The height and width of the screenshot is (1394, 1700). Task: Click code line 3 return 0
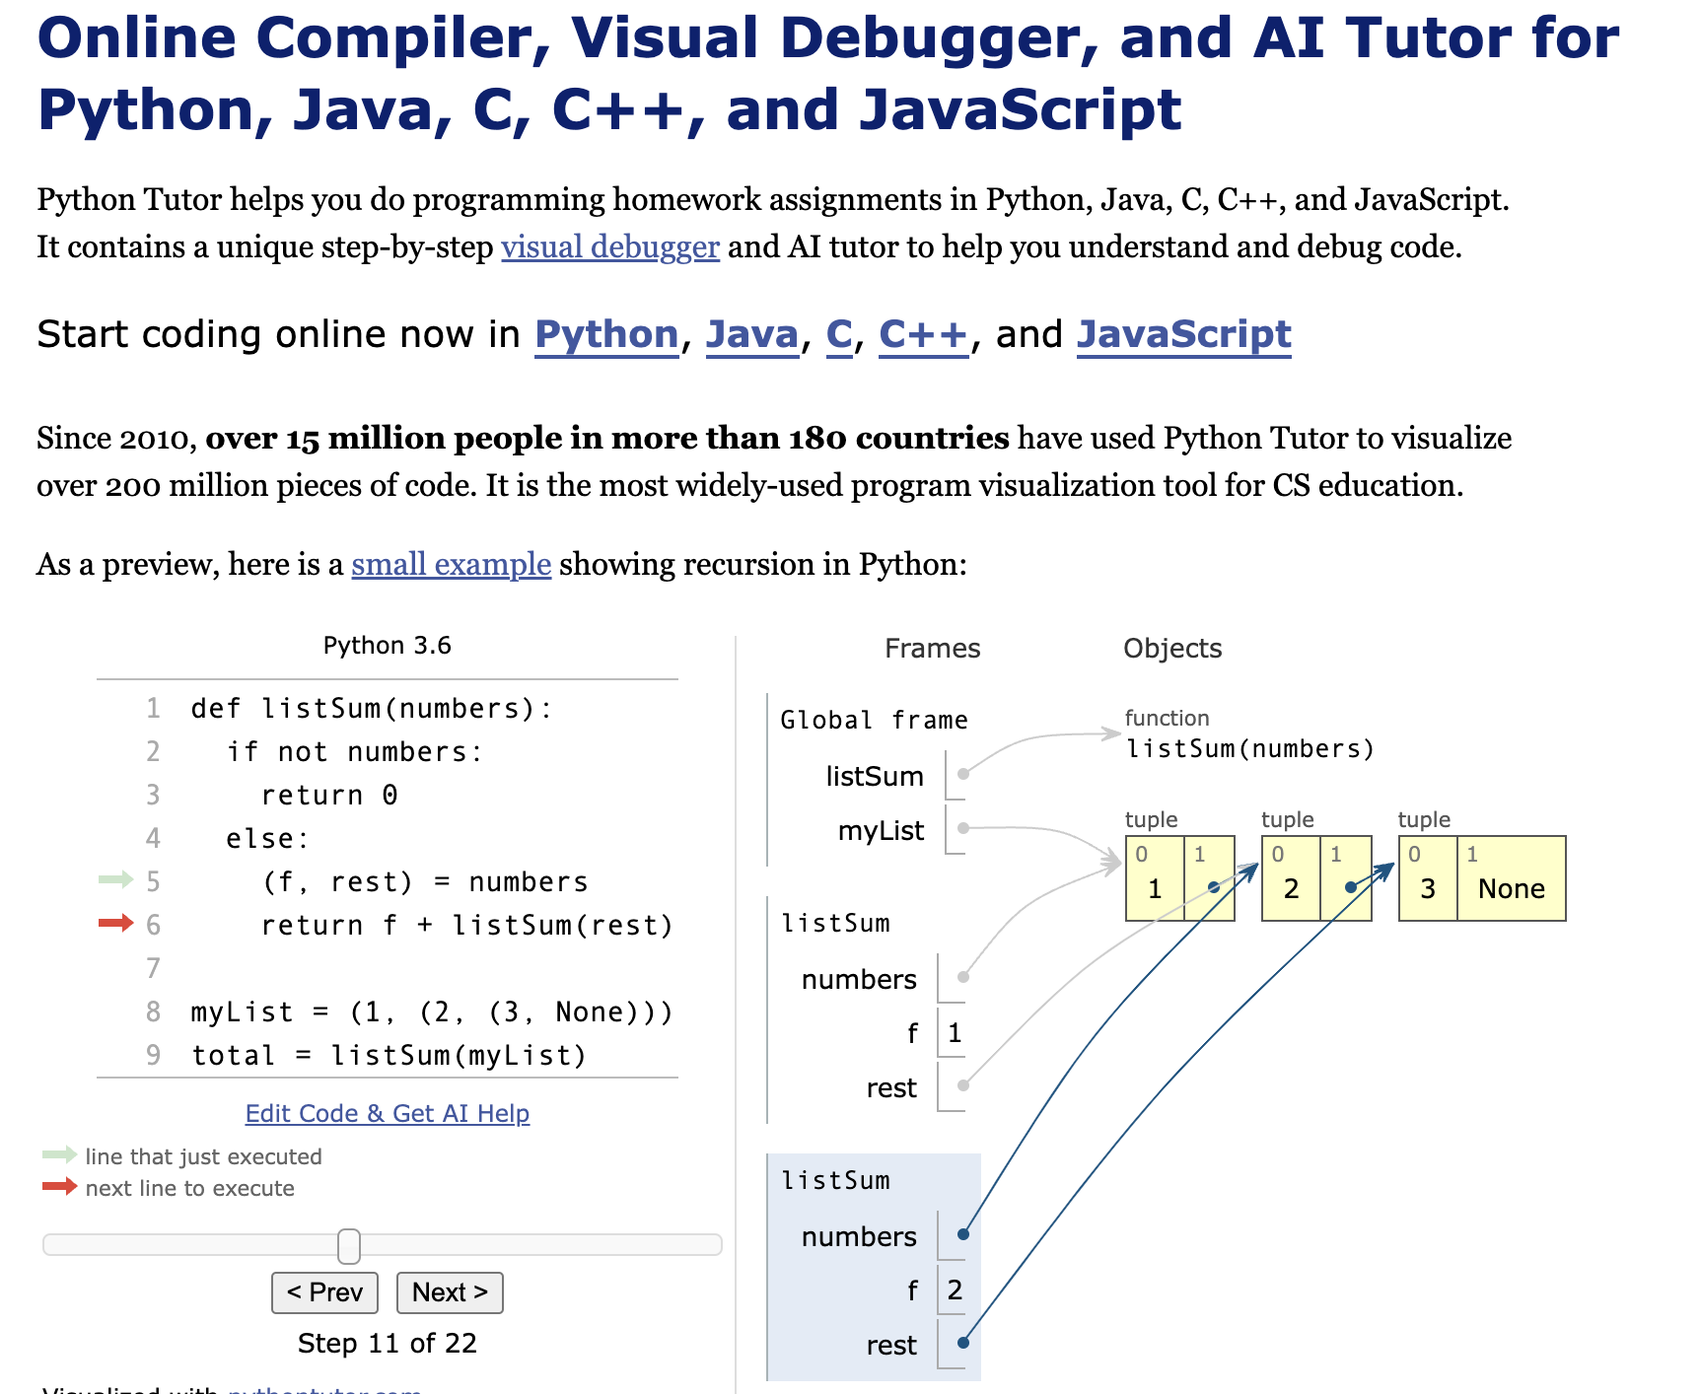(x=329, y=796)
